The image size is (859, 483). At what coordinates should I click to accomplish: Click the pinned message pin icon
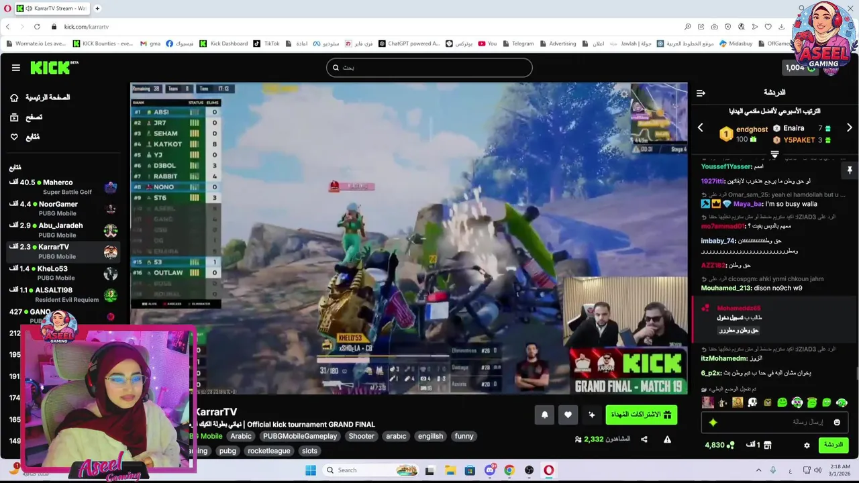[849, 170]
